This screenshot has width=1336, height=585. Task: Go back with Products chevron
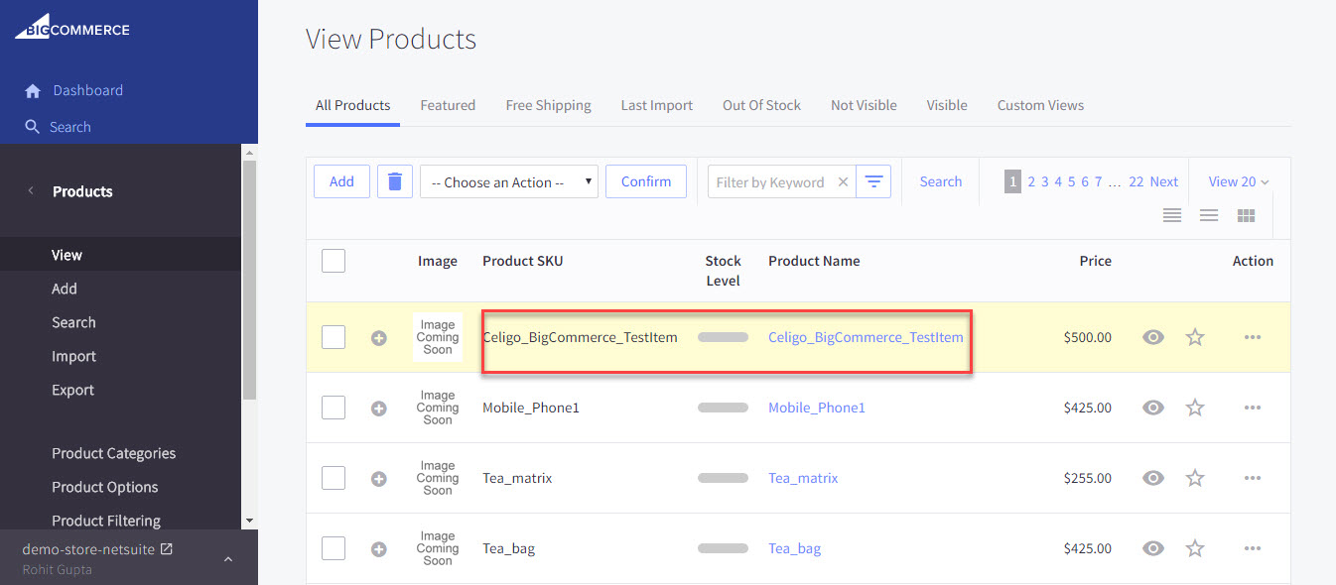[x=31, y=190]
